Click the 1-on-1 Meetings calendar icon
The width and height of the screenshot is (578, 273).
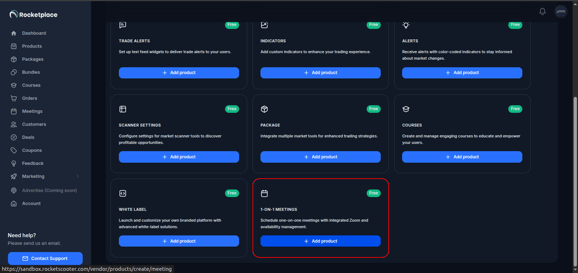coord(264,193)
